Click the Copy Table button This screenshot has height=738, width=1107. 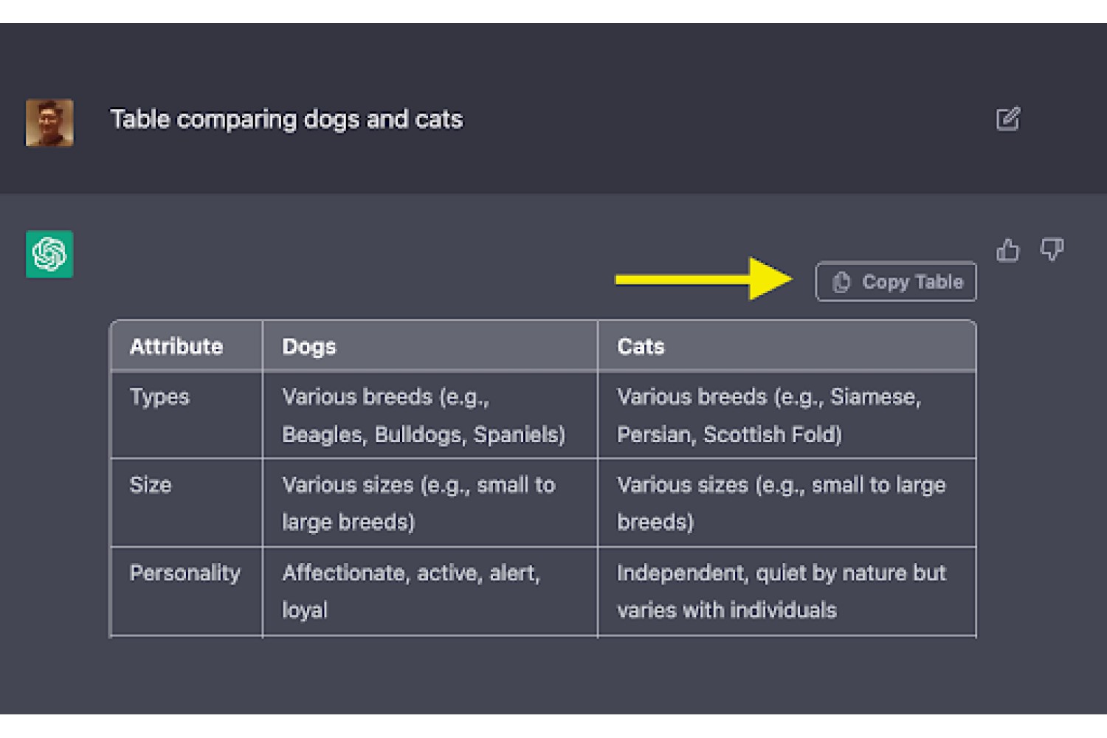896,281
